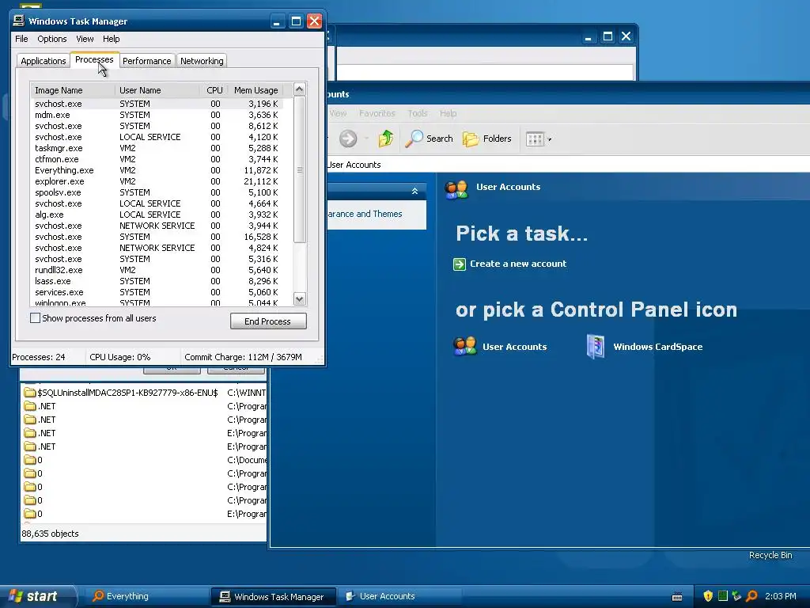Click the process list scroll up arrow
The image size is (810, 608).
[x=299, y=89]
